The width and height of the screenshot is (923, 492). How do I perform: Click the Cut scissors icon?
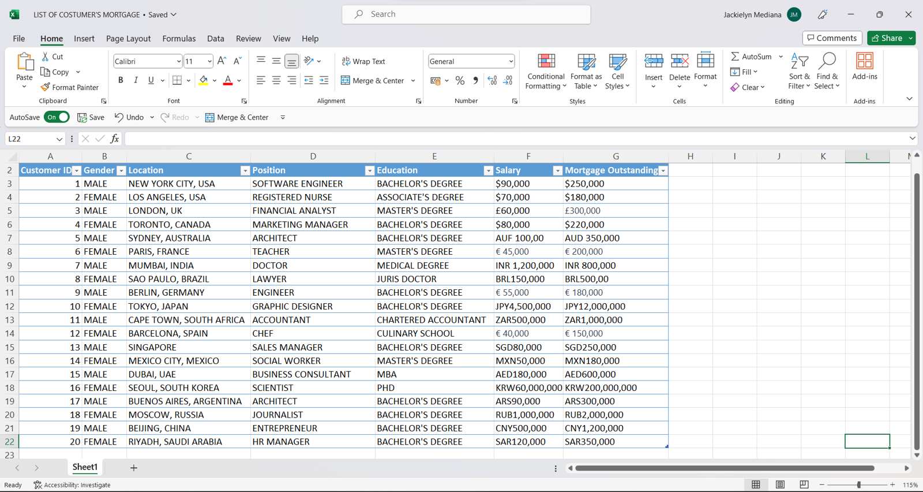point(46,57)
